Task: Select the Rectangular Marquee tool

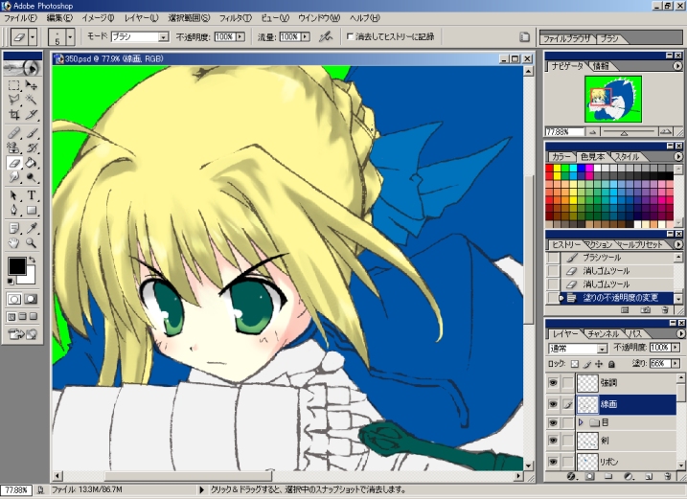Action: pos(14,85)
